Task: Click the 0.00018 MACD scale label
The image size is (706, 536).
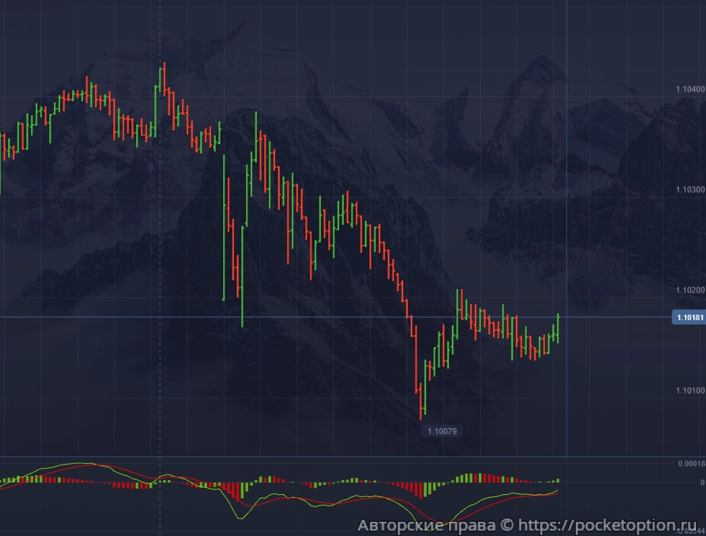Action: click(x=690, y=464)
